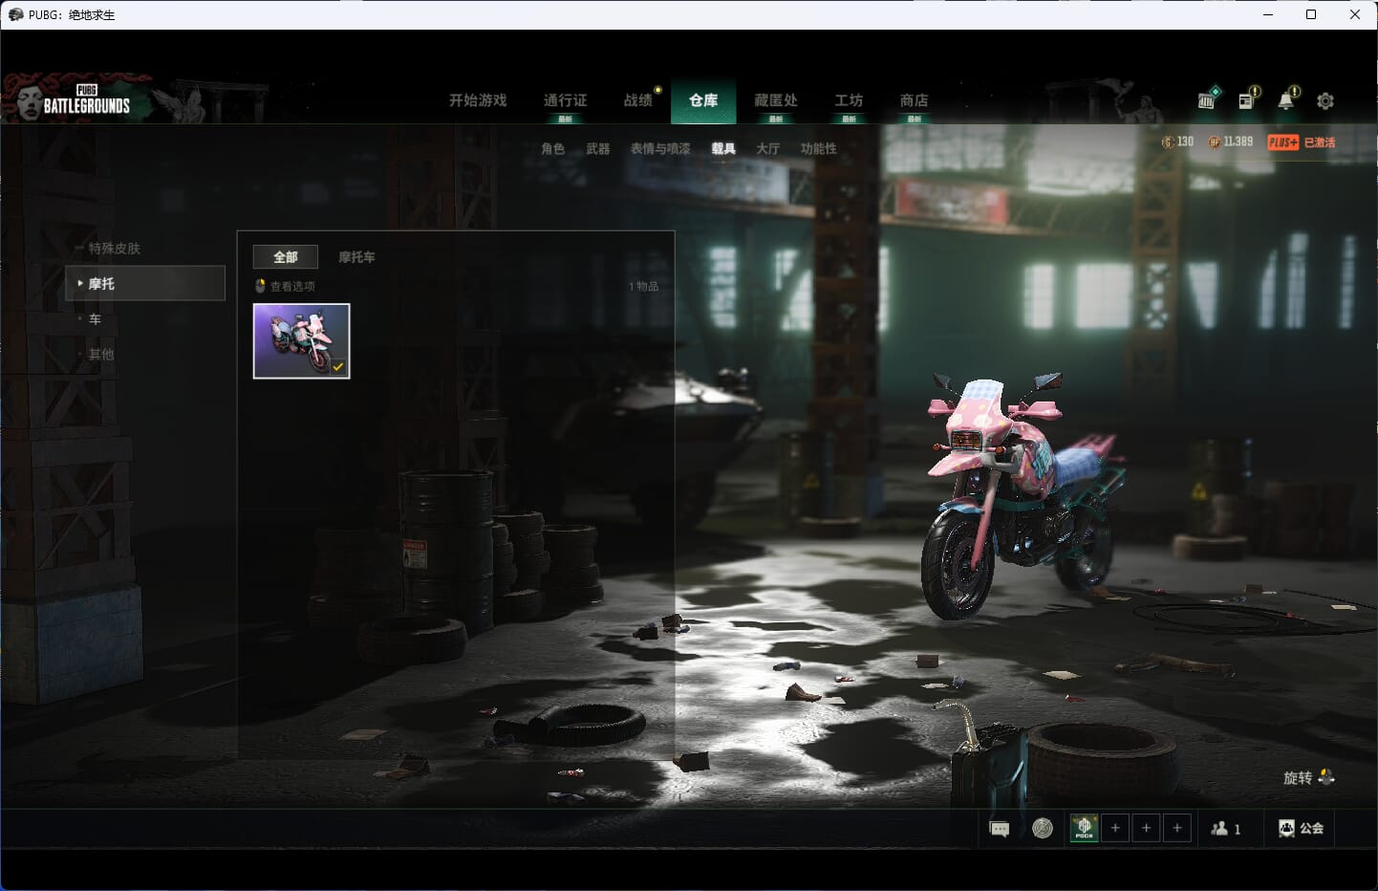Open the news page icon
Viewport: 1378px width, 891px height.
click(x=1248, y=99)
